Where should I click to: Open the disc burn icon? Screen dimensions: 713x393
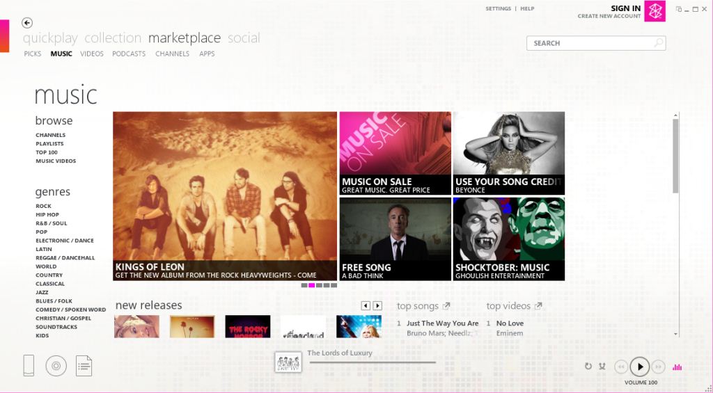56,366
